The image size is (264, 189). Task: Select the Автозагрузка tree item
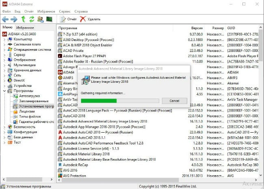[30, 96]
